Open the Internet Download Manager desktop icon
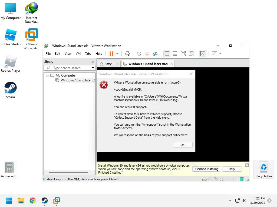 coord(31,13)
